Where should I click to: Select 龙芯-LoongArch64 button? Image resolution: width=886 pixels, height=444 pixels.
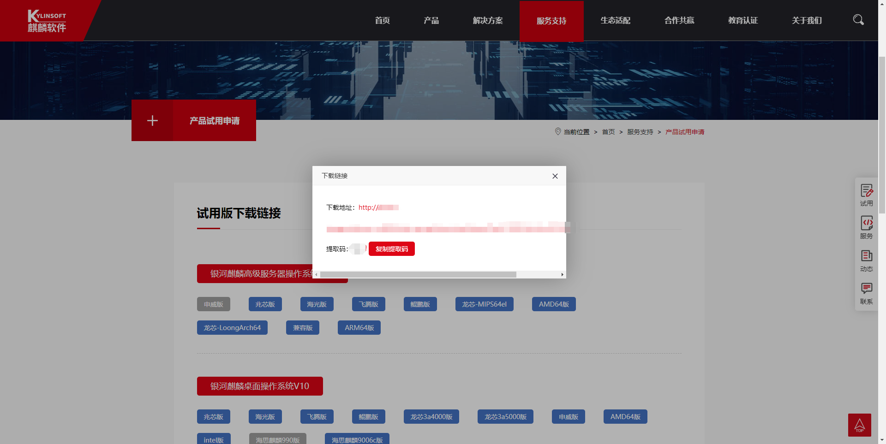click(232, 328)
